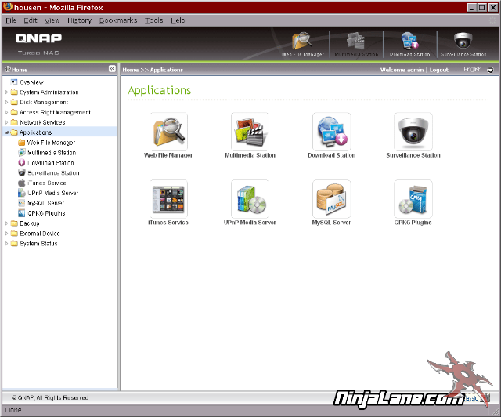
Task: Select Web File Manager in sidebar tree
Action: point(51,143)
